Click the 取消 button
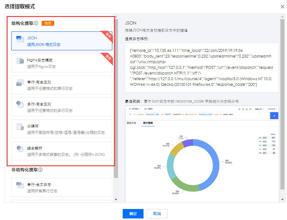This screenshot has width=287, height=220. (x=157, y=214)
